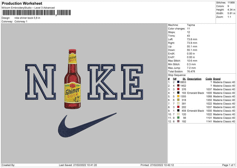Select the Colorway 1 value
237x168 pixels.
tap(21, 21)
